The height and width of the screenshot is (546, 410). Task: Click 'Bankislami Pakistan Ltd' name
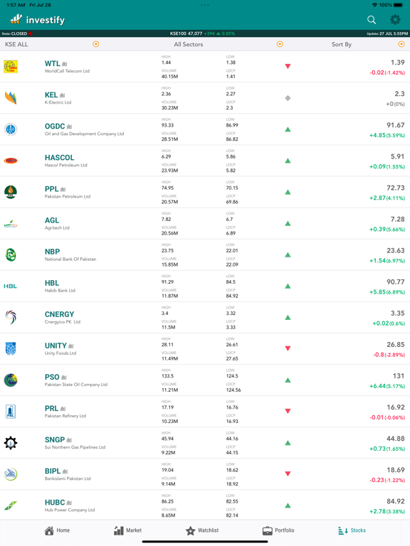tap(68, 478)
